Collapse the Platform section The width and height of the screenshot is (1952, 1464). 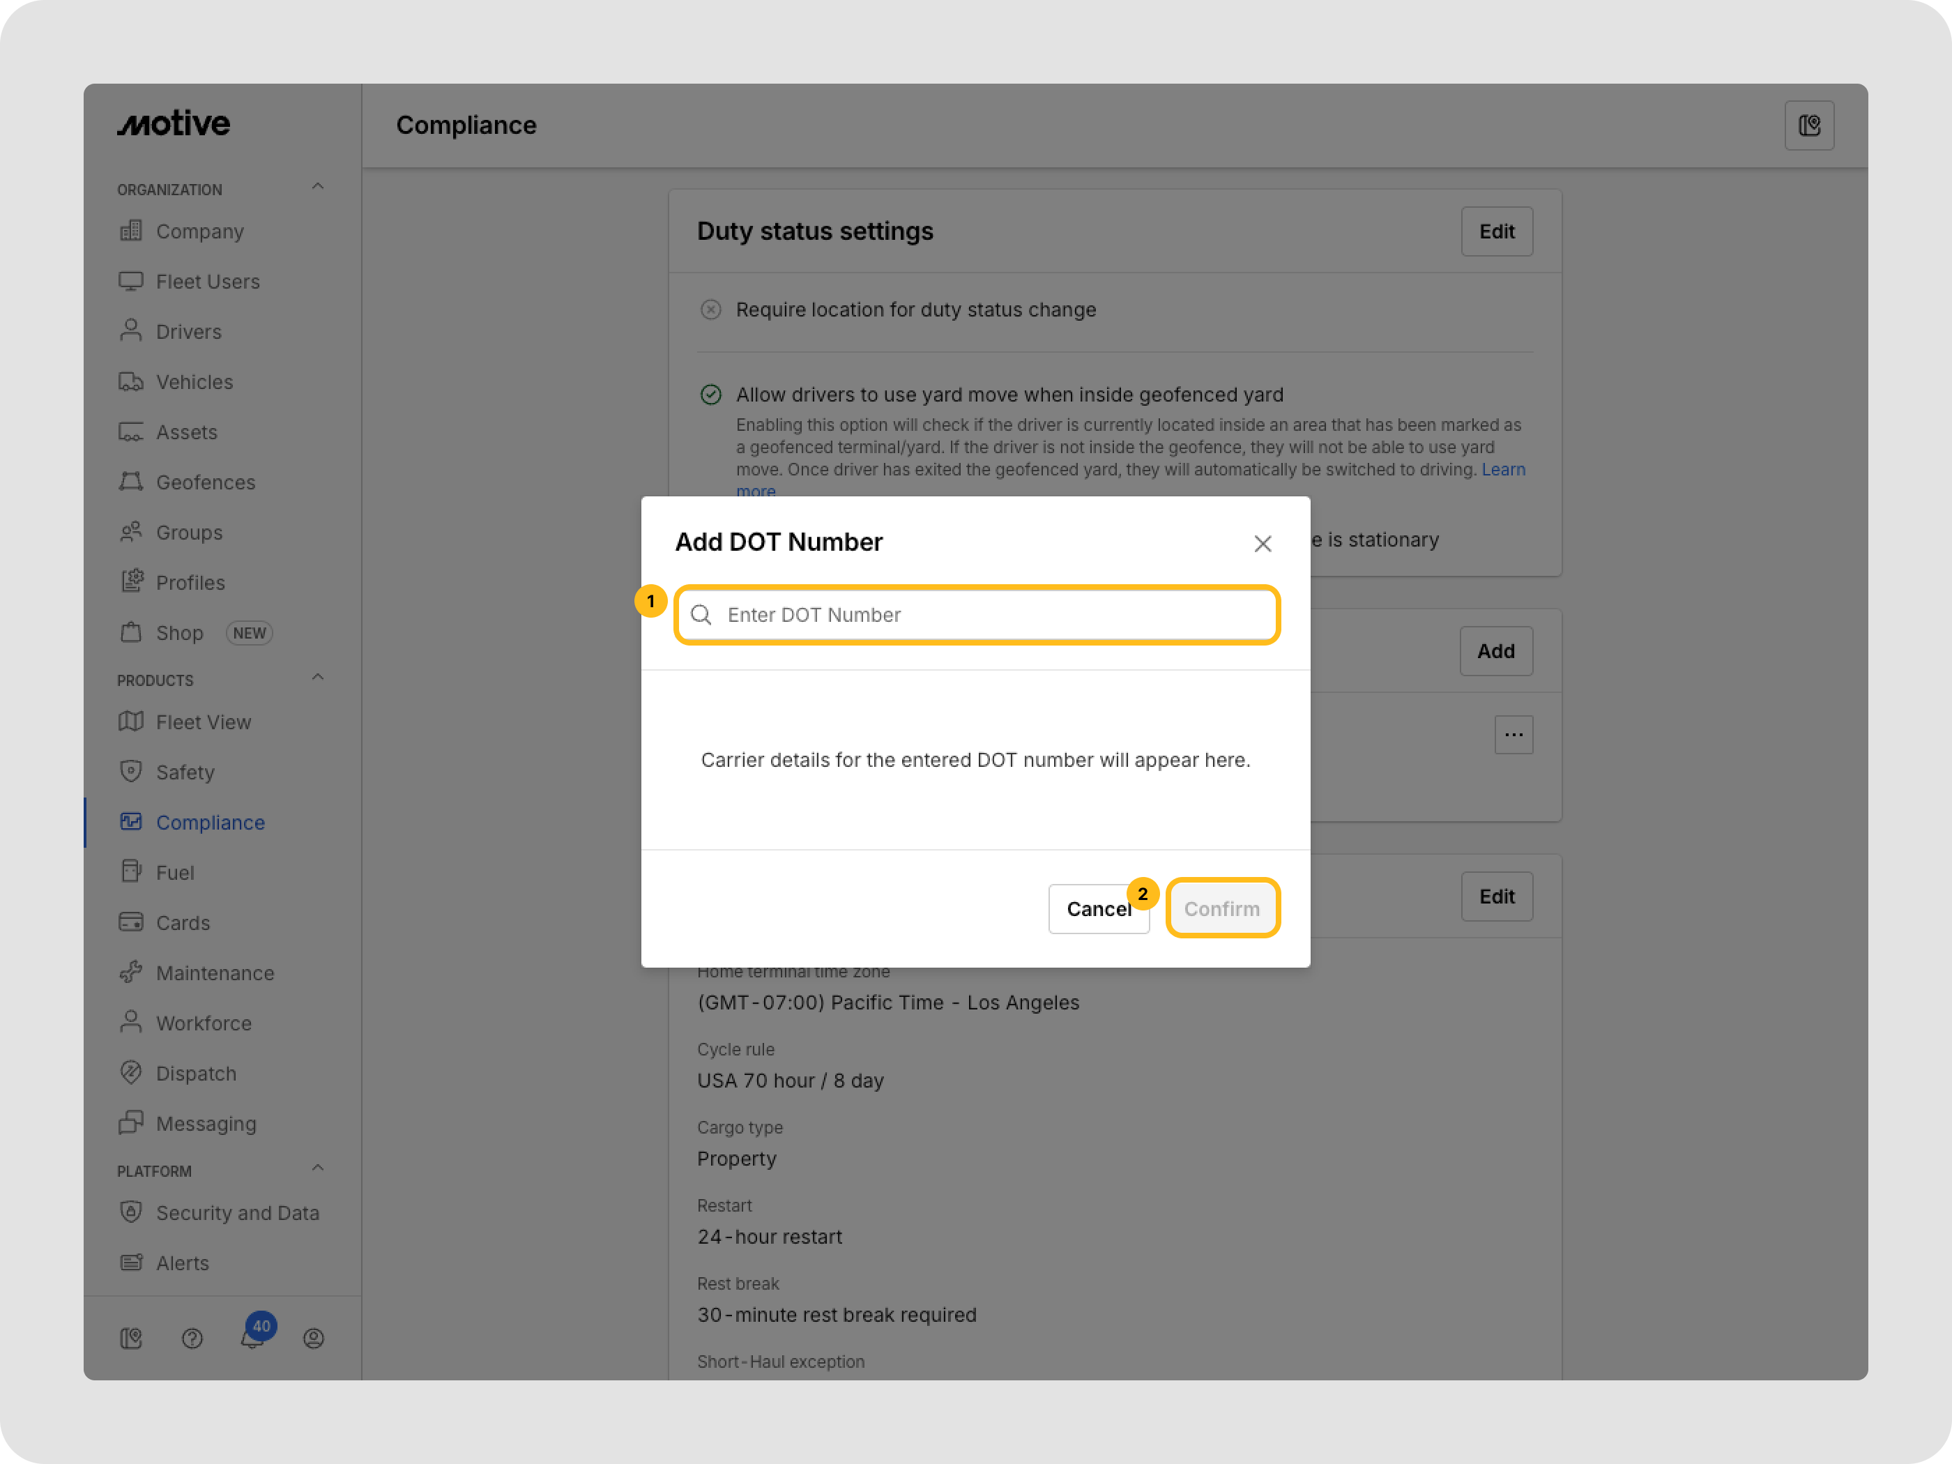(x=318, y=1168)
